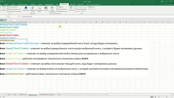The image size is (174, 98).
Task: Click Пакеты расширения (Expansion Packs)
Action: (80, 9)
